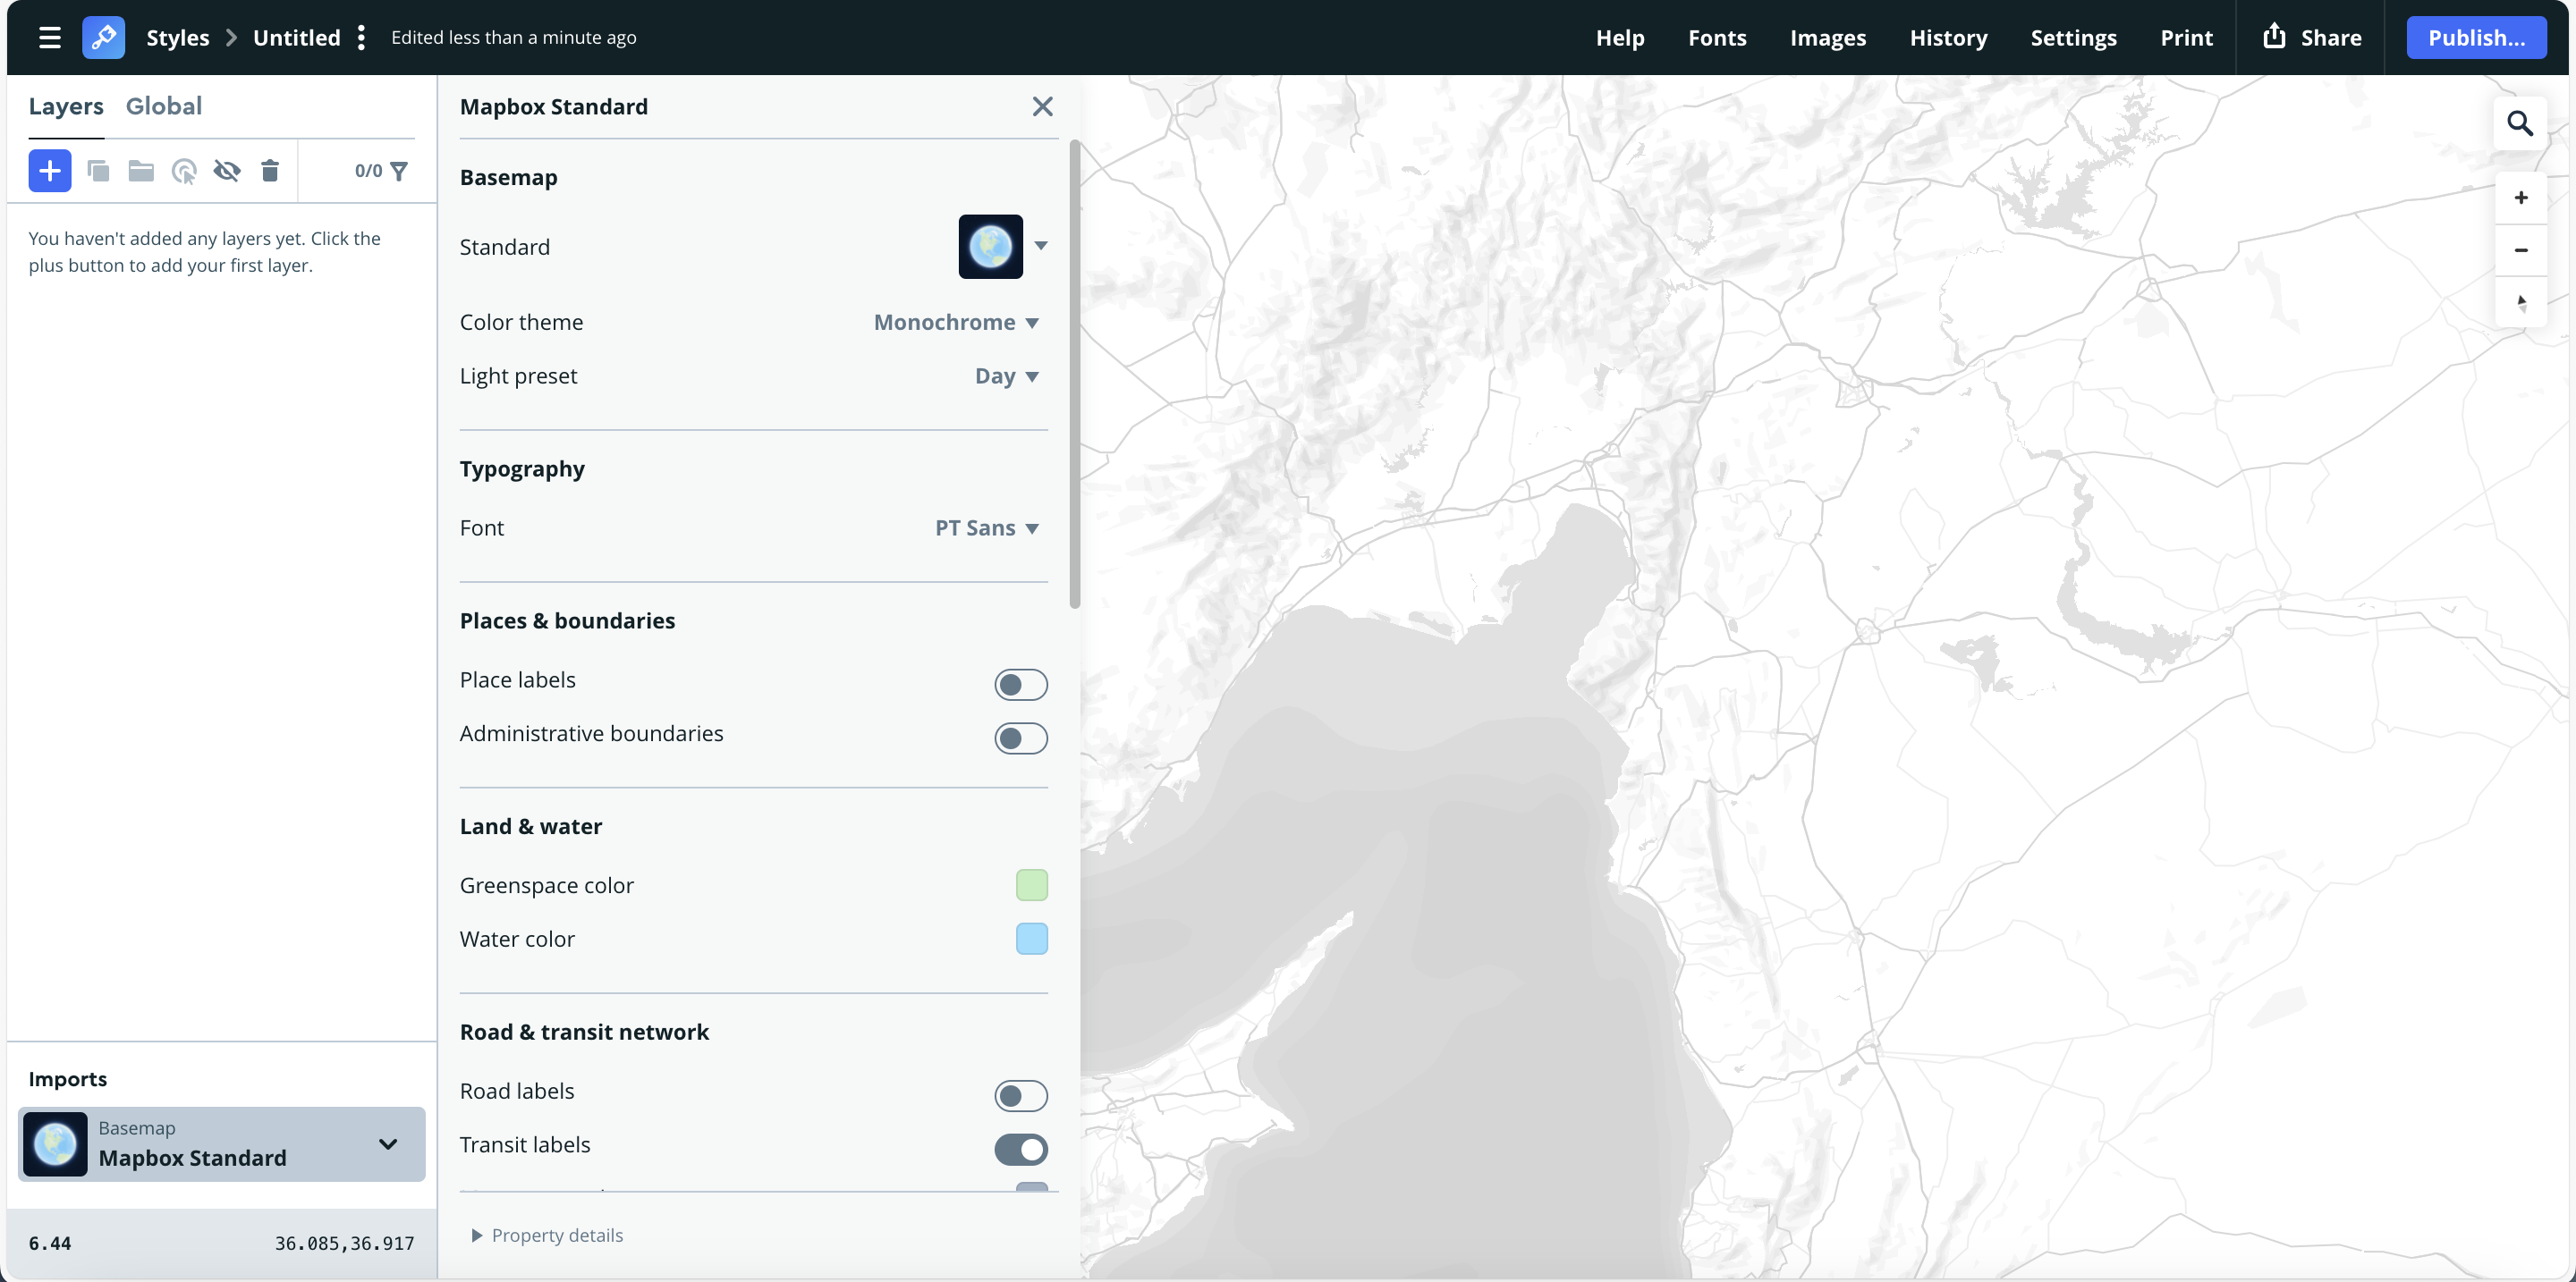The image size is (2576, 1282).
Task: Disable the Transit labels toggle
Action: [1020, 1149]
